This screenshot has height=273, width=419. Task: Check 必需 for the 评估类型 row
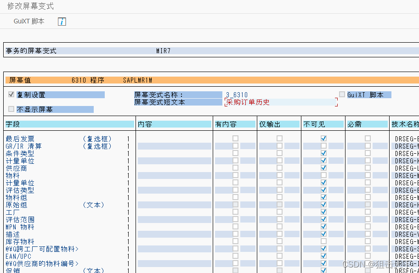coord(367,190)
